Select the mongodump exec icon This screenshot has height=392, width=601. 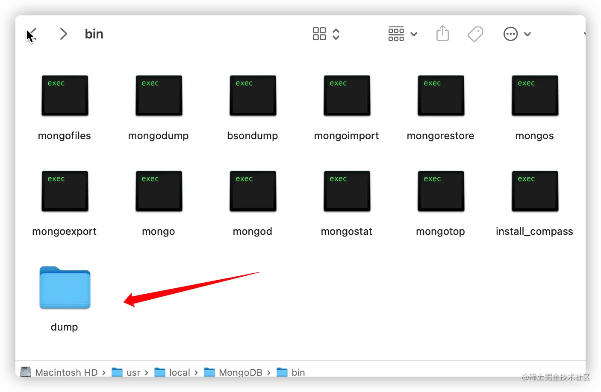[159, 96]
